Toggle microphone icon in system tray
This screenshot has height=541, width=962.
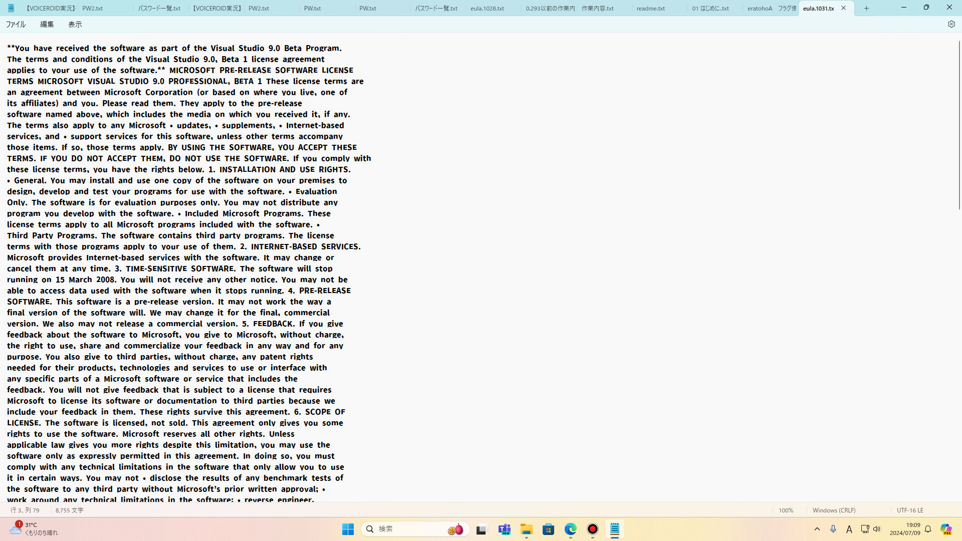833,529
